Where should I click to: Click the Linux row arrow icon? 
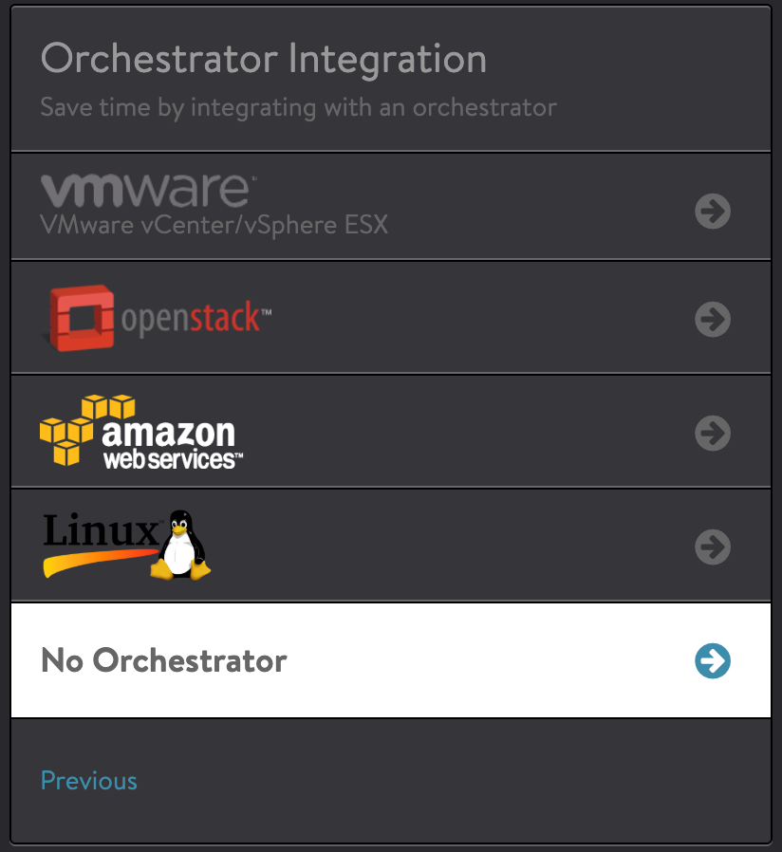[x=713, y=546]
